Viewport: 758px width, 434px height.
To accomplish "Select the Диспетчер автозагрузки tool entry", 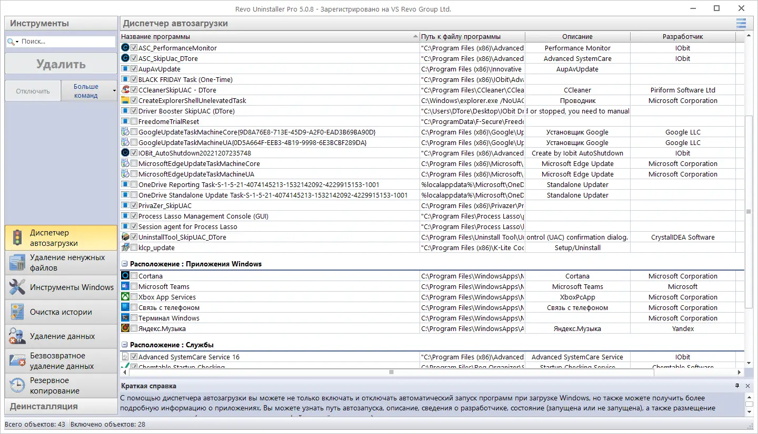I will click(x=61, y=238).
